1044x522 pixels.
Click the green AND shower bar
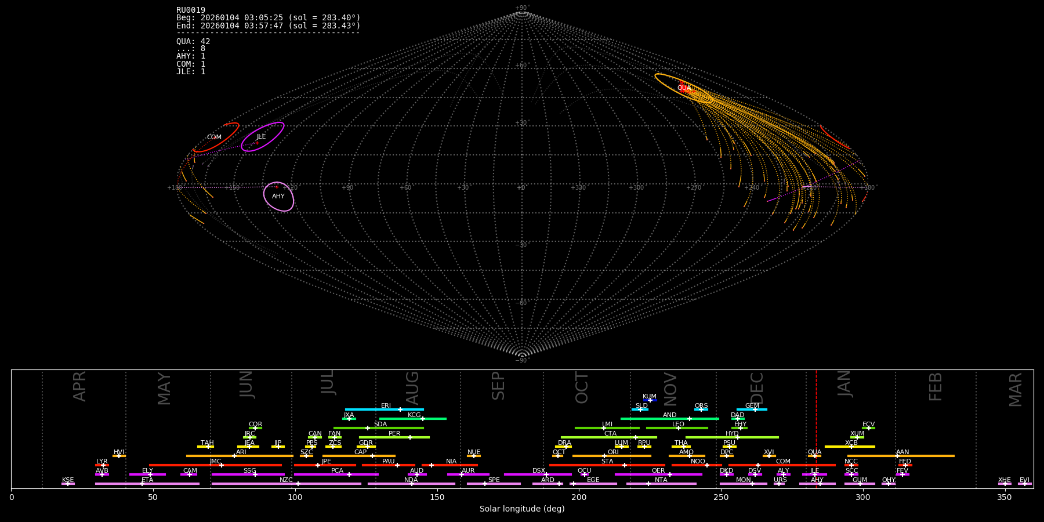click(x=650, y=419)
